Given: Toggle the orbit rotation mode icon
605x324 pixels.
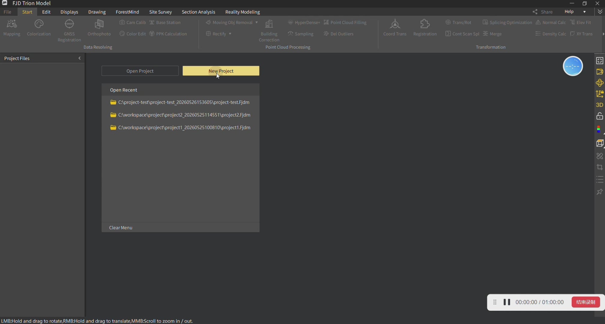Looking at the screenshot, I should point(600,83).
